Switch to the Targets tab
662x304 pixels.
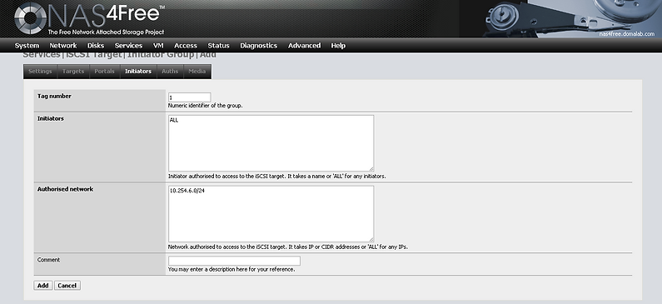coord(73,72)
